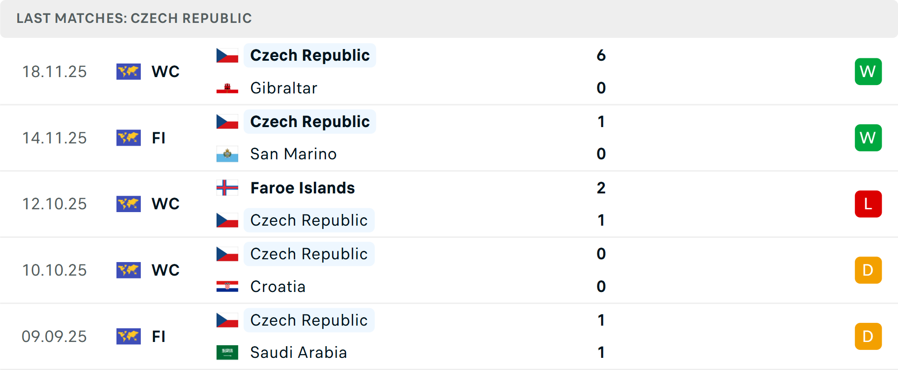898x370 pixels.
Task: Click the Last Matches: Czech Republic header
Action: 134,18
